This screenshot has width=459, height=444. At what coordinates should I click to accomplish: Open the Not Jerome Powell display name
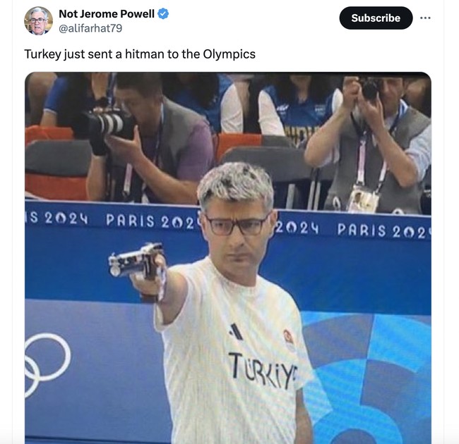click(x=107, y=13)
